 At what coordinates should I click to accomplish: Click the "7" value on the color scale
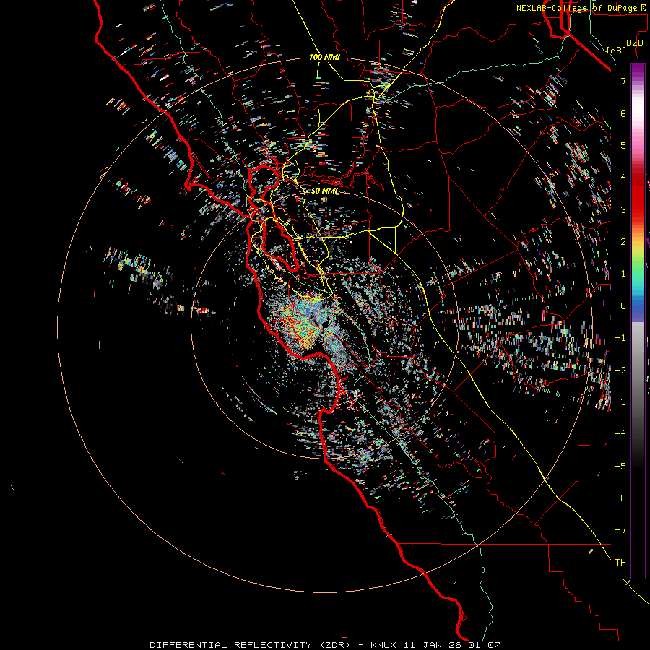[623, 81]
